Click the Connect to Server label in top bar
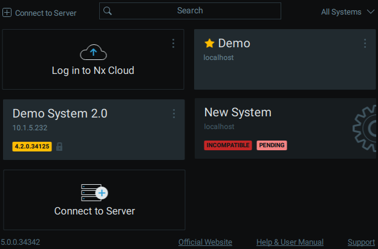 [45, 13]
